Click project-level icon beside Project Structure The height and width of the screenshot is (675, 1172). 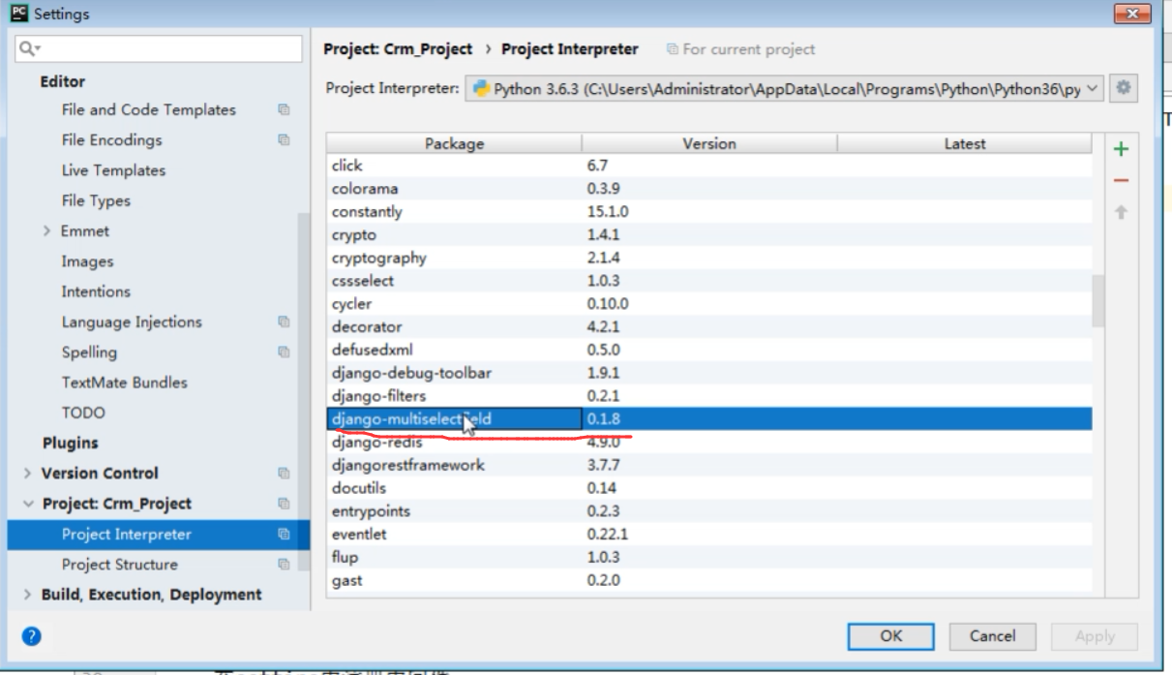click(x=285, y=564)
